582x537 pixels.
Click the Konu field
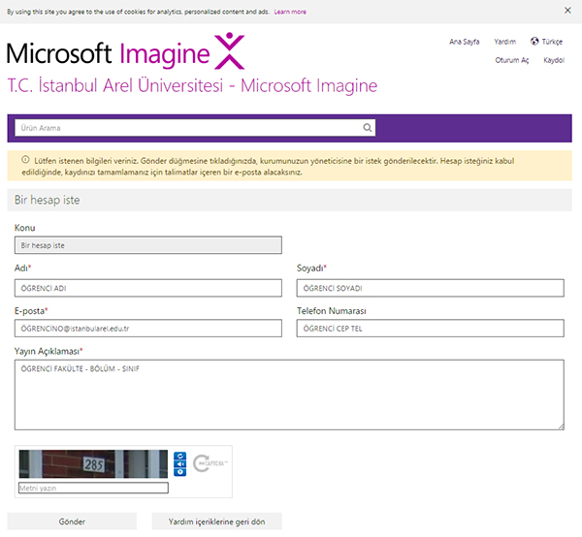point(148,245)
